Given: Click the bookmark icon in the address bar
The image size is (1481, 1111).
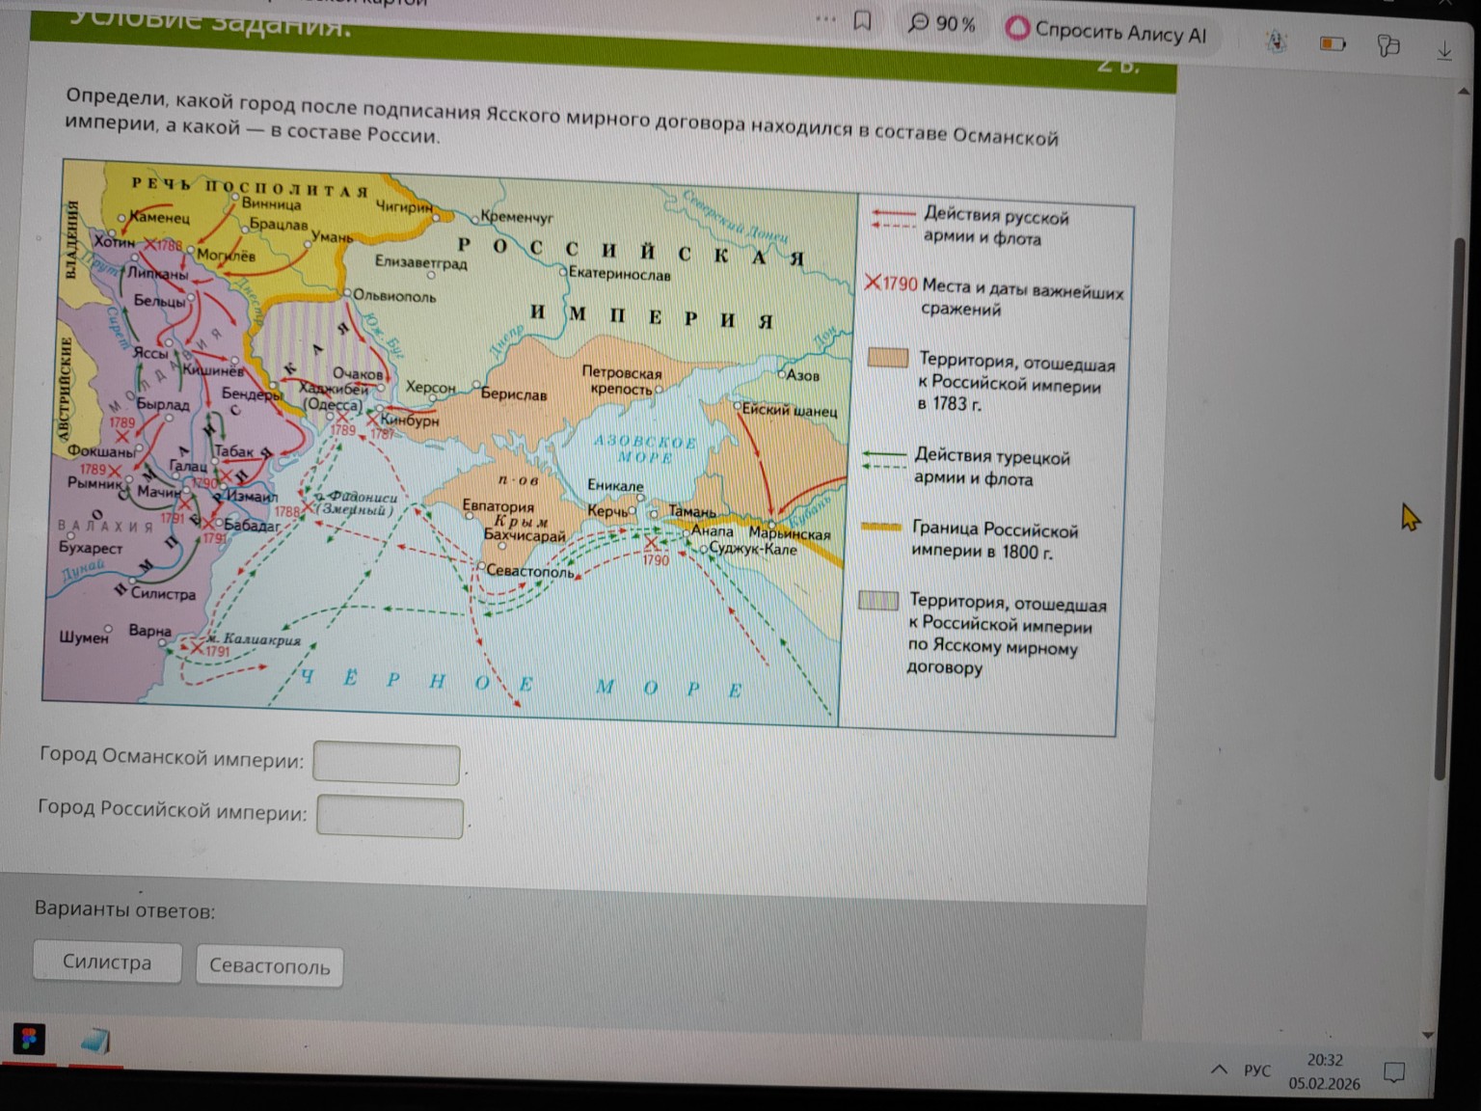Looking at the screenshot, I should pos(863,20).
